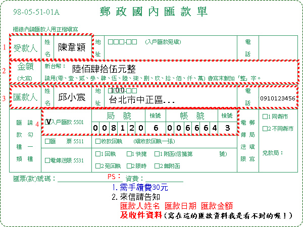Click the phone number 0910123456
Image resolution: width=303 pixels, height=227 pixels.
click(277, 98)
